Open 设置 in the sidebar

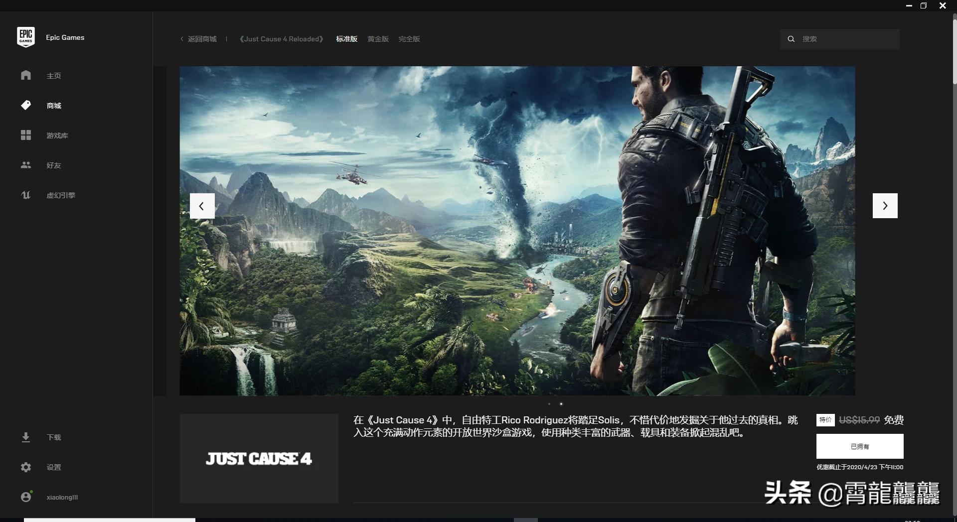coord(54,467)
